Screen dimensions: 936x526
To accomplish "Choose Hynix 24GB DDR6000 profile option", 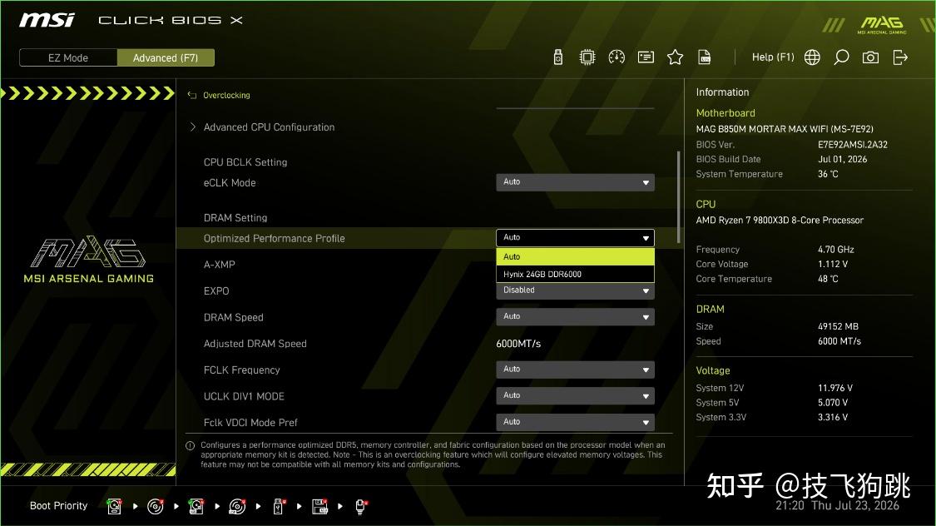I will click(576, 274).
